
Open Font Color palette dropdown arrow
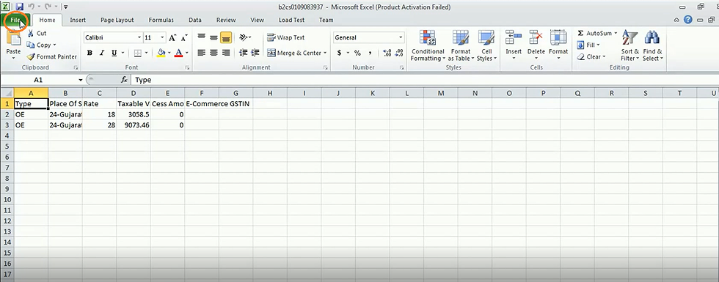coord(186,53)
